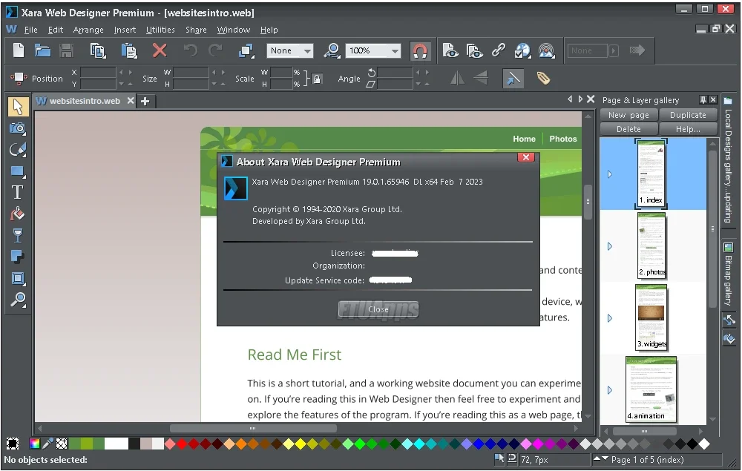
Task: Pick the red color swatch in palette
Action: pos(183,444)
